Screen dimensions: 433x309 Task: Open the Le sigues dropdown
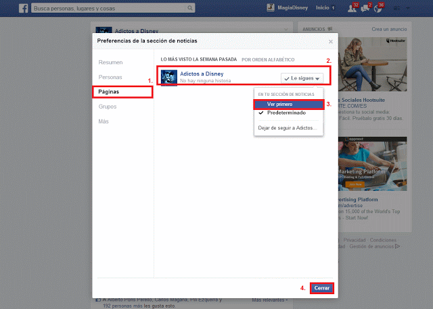(x=302, y=78)
